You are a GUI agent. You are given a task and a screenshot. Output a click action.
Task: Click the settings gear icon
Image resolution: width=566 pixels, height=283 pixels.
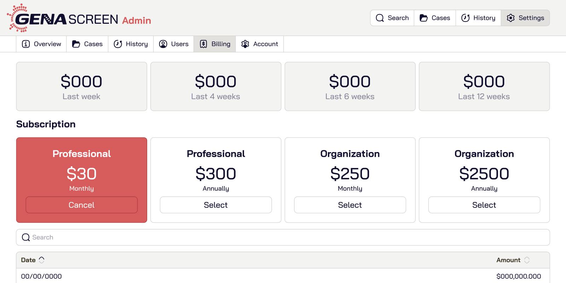click(x=510, y=18)
